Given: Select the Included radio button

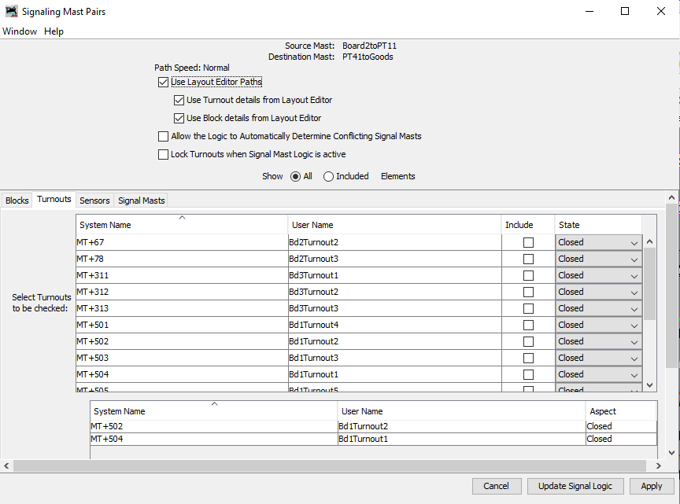Looking at the screenshot, I should point(329,176).
